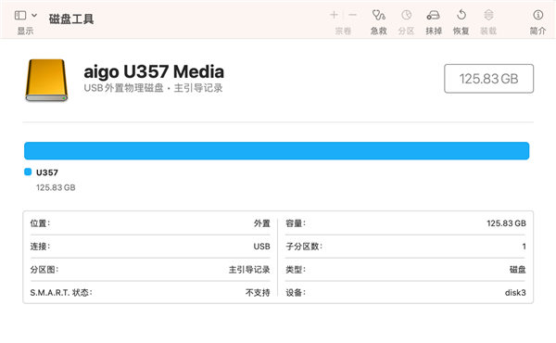Run First Aid (急救) stethoscope icon
Viewport: 556px width, 343px height.
tap(378, 15)
